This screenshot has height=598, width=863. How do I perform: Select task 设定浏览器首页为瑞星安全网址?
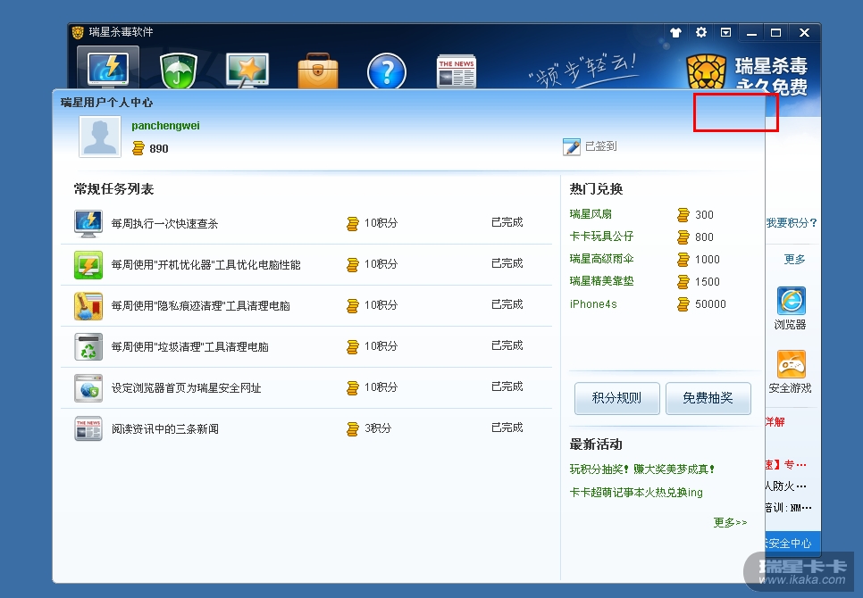click(x=186, y=388)
